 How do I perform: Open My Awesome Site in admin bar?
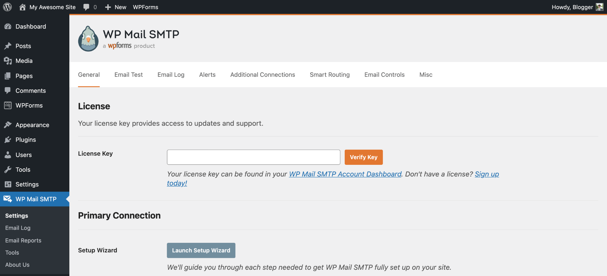(52, 7)
